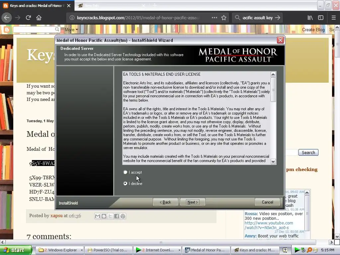Close the InstallShield Wizard window
This screenshot has height=255, width=340.
tap(280, 40)
